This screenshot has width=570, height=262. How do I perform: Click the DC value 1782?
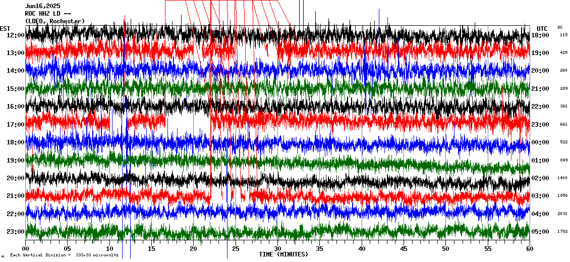(x=563, y=231)
